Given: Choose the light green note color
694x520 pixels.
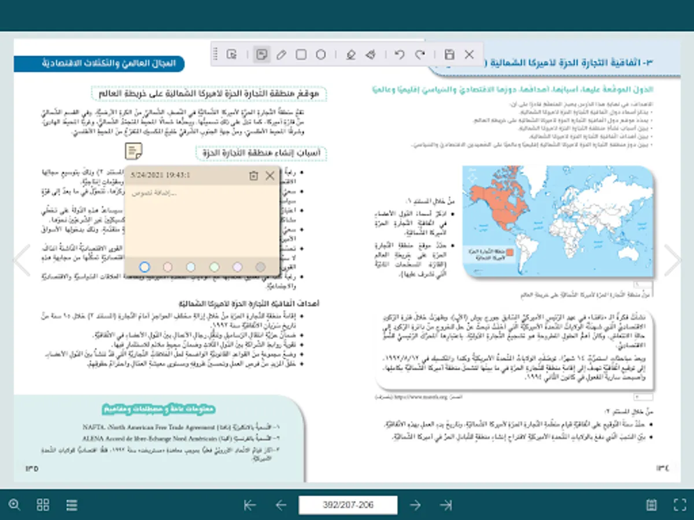Looking at the screenshot, I should pos(214,267).
